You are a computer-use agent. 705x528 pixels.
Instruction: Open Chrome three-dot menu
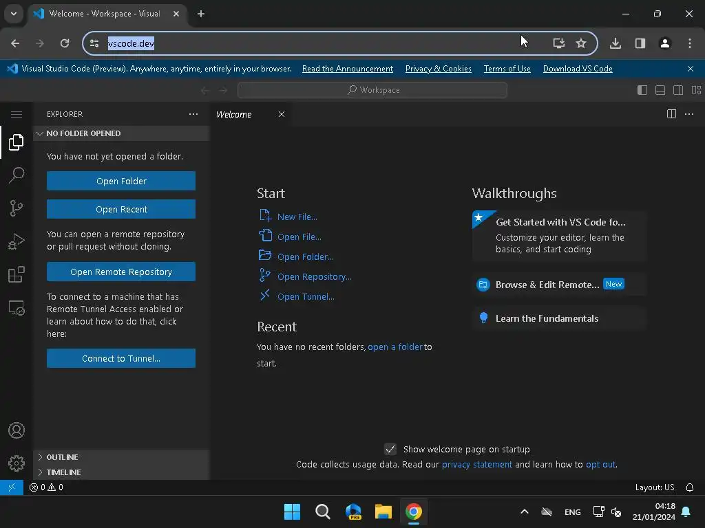point(690,43)
